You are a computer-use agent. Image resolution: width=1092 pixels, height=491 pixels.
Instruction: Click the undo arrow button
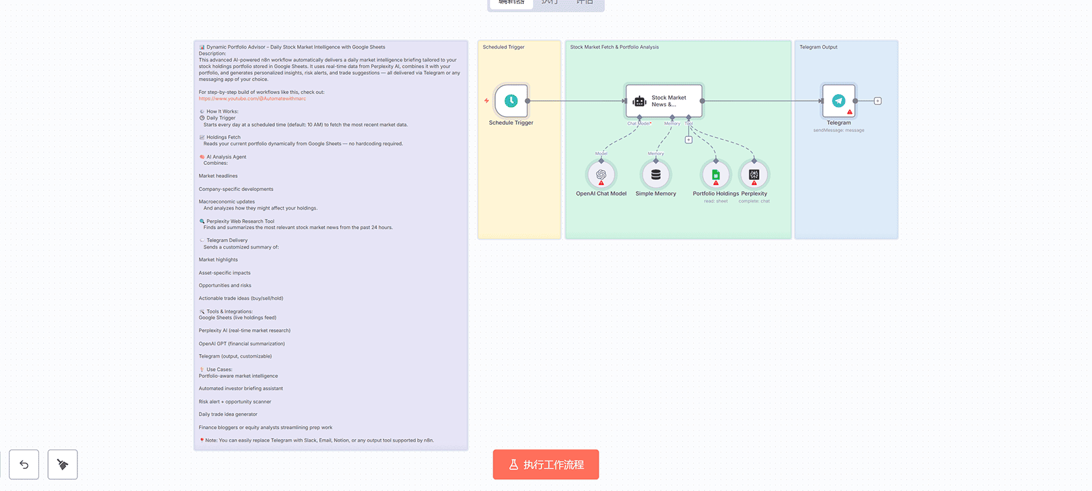click(x=24, y=464)
